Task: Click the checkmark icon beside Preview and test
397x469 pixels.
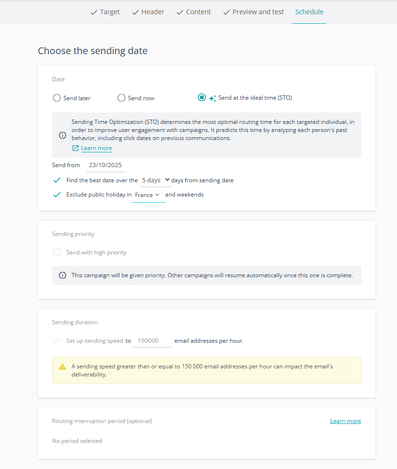Action: point(226,12)
